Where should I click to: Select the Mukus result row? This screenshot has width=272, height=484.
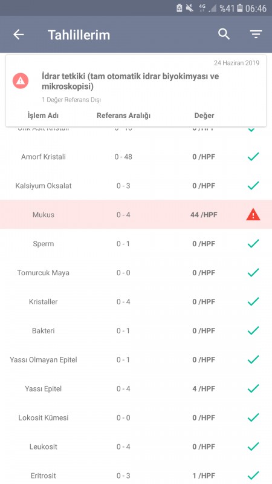click(136, 215)
